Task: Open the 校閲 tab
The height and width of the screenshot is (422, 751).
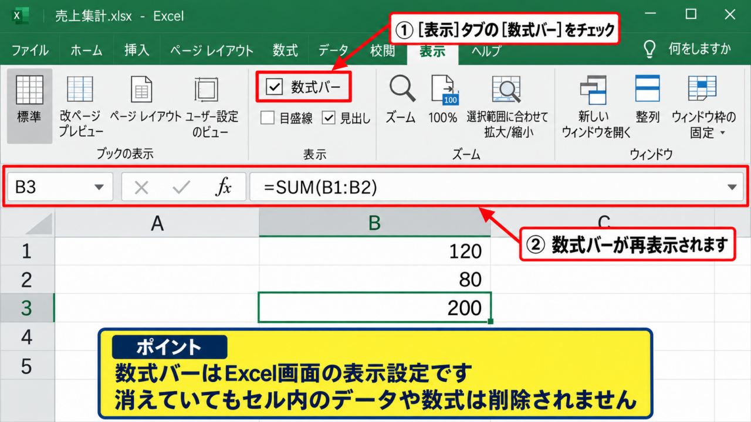Action: click(383, 50)
